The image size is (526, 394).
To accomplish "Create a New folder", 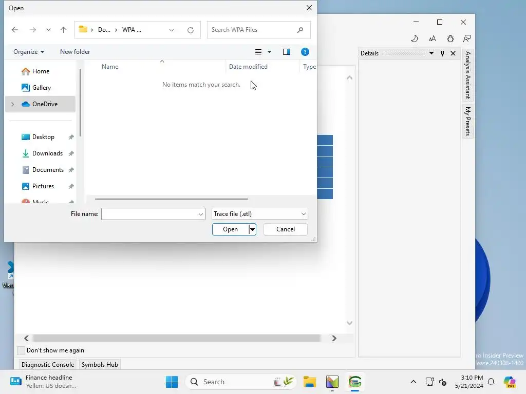I will click(x=75, y=52).
